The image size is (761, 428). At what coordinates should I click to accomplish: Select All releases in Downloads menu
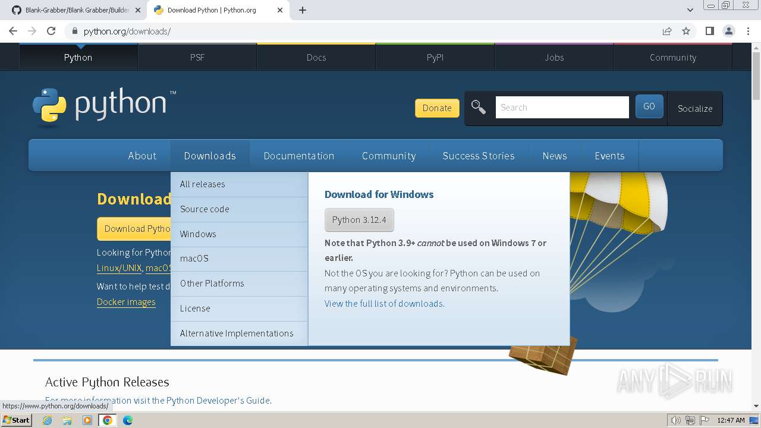(239, 184)
